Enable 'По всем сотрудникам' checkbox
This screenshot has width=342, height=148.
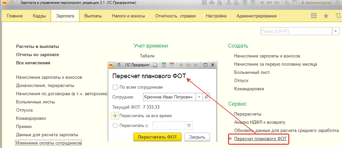(115, 87)
